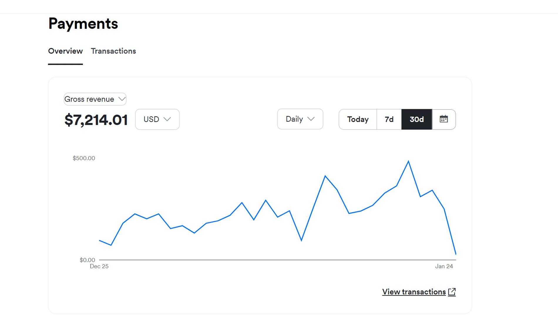Viewport: 558px width, 317px height.
Task: Open the Daily interval dropdown
Action: click(300, 119)
